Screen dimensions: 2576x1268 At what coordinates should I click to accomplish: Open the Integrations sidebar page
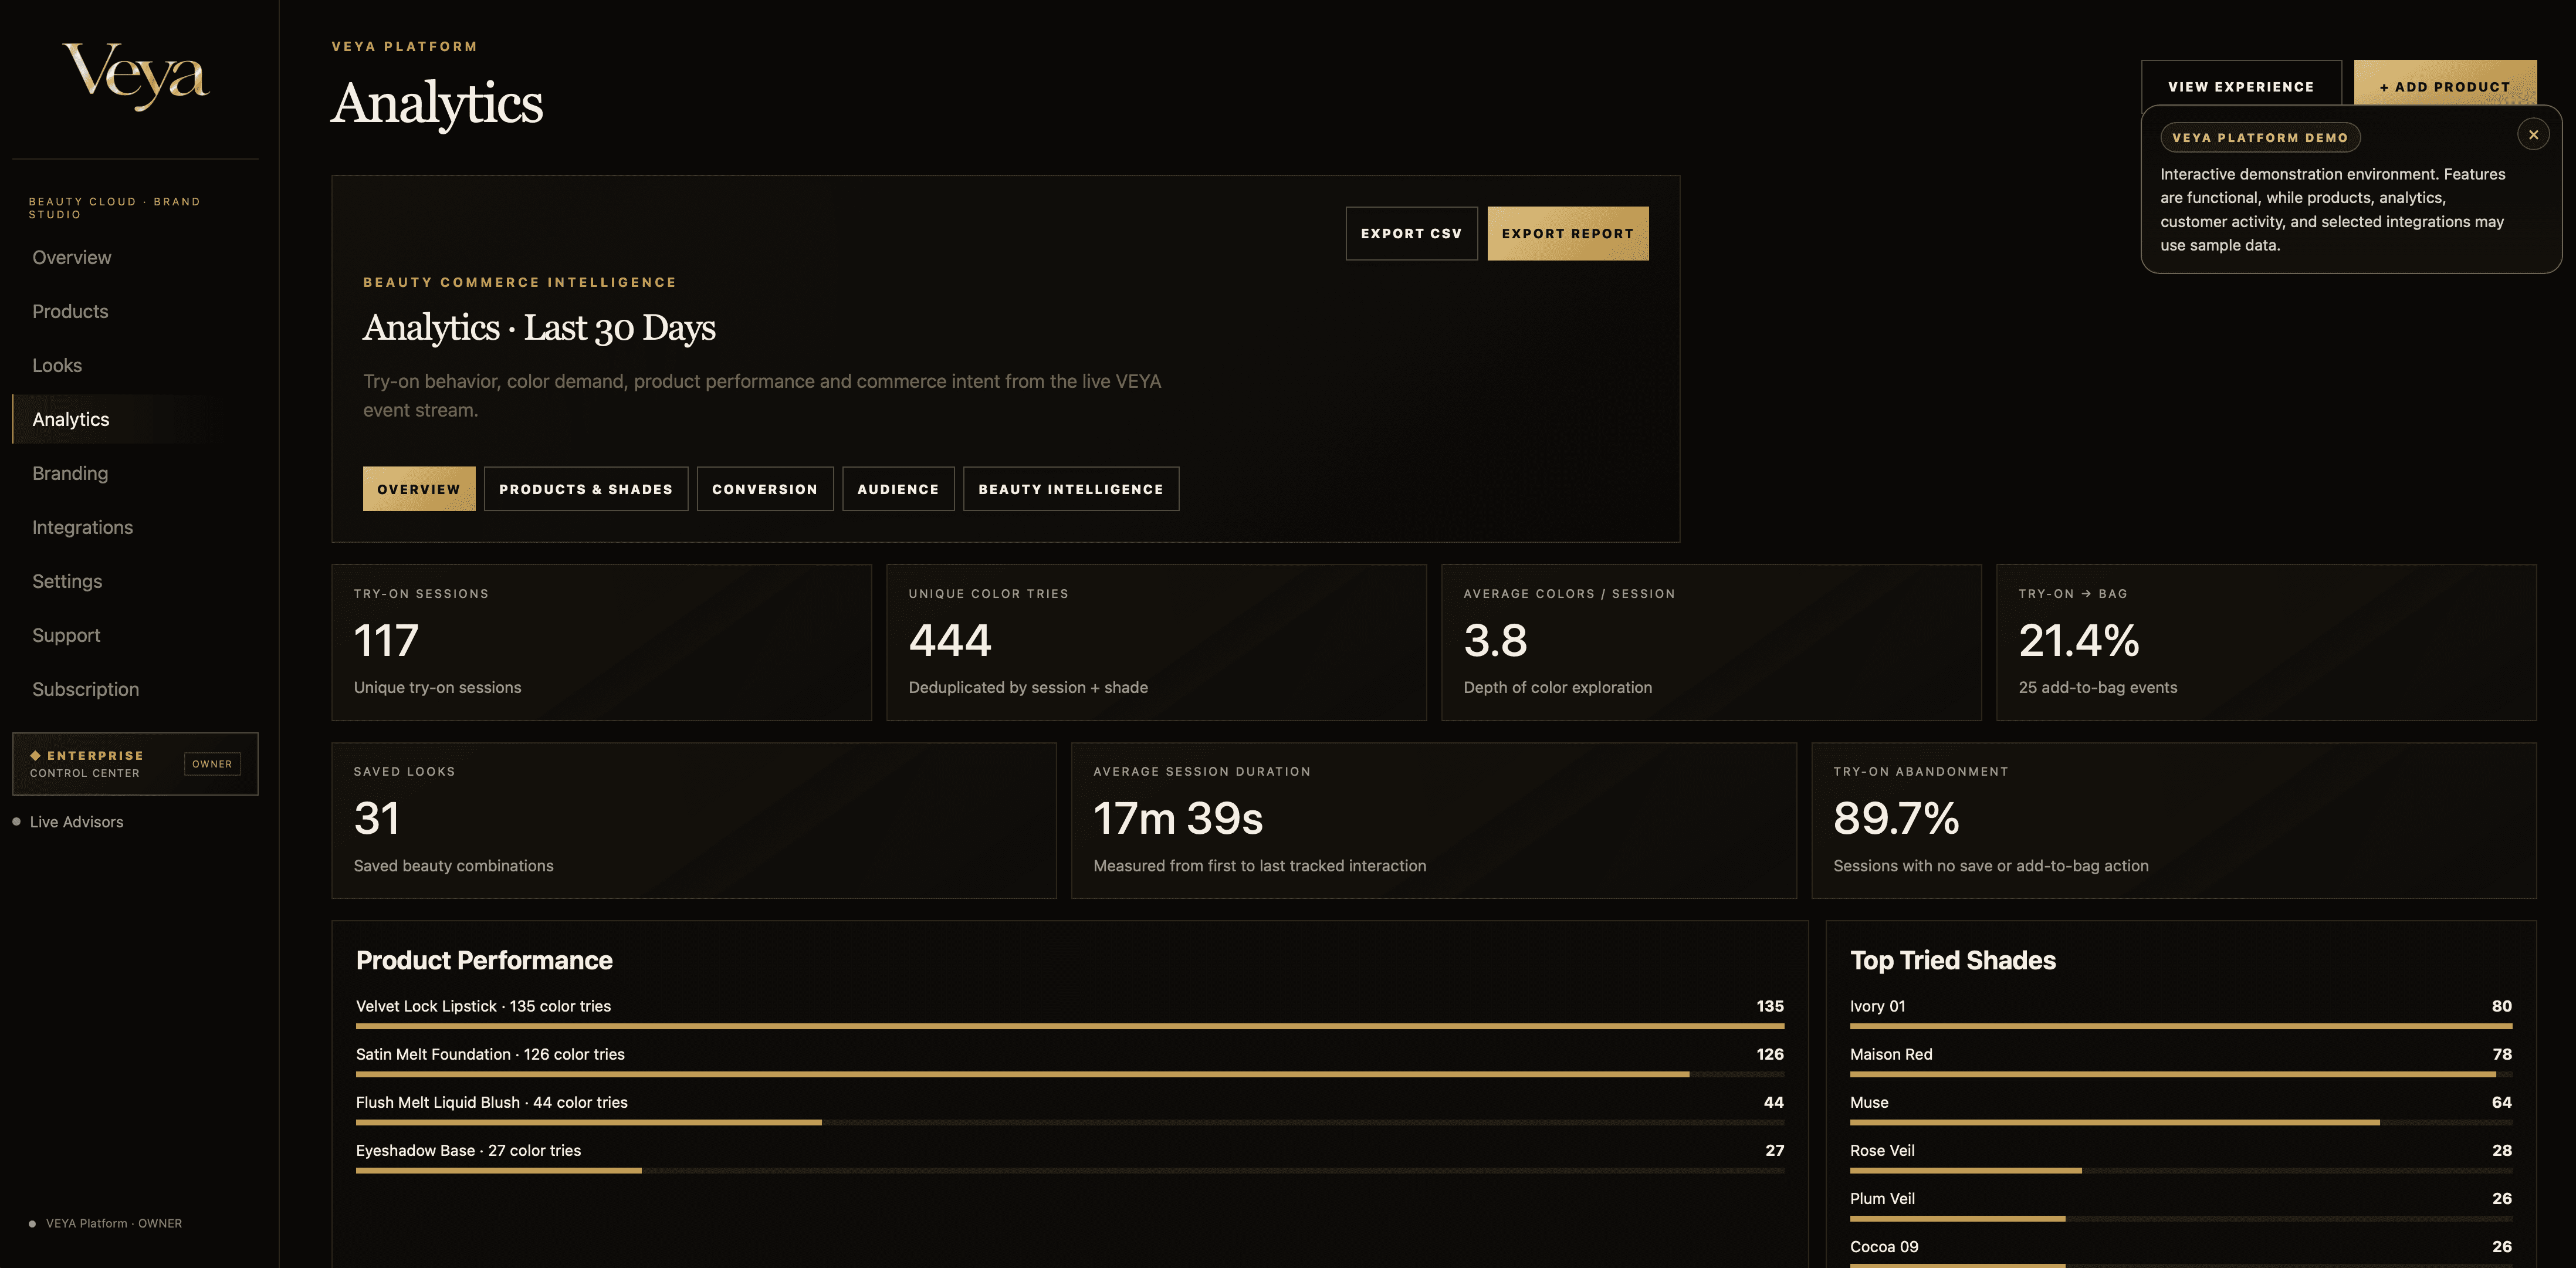point(82,528)
